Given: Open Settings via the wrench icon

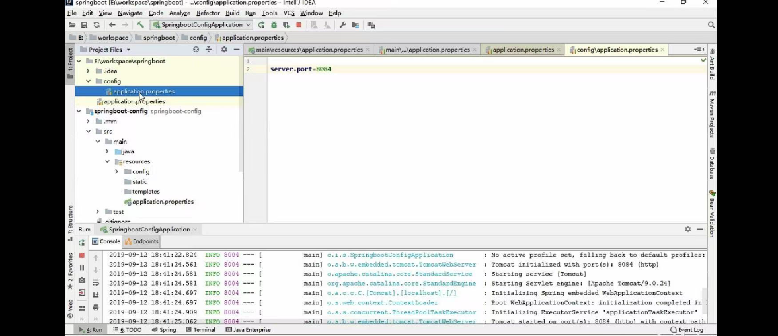Looking at the screenshot, I should tap(343, 25).
